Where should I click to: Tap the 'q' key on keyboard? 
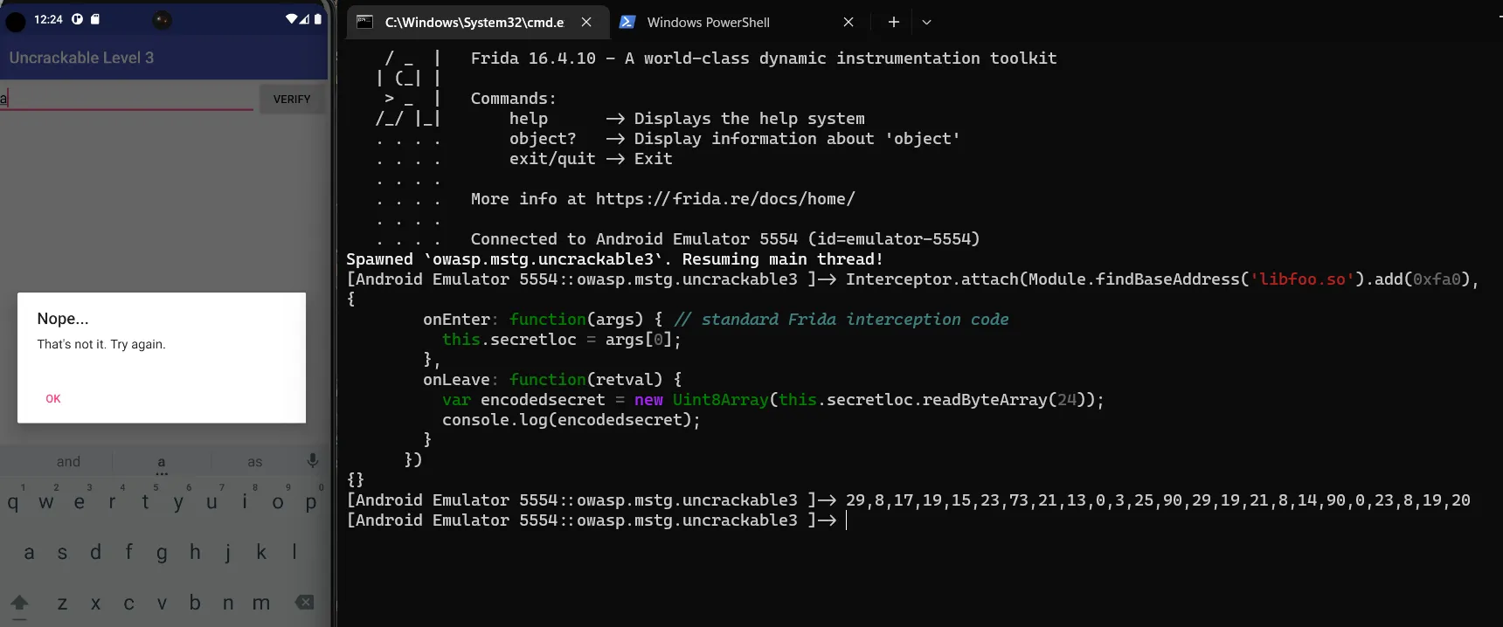click(13, 502)
